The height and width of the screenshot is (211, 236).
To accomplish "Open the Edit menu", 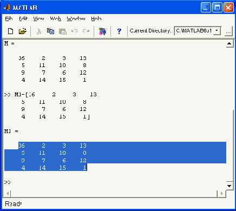I will click(x=23, y=18).
